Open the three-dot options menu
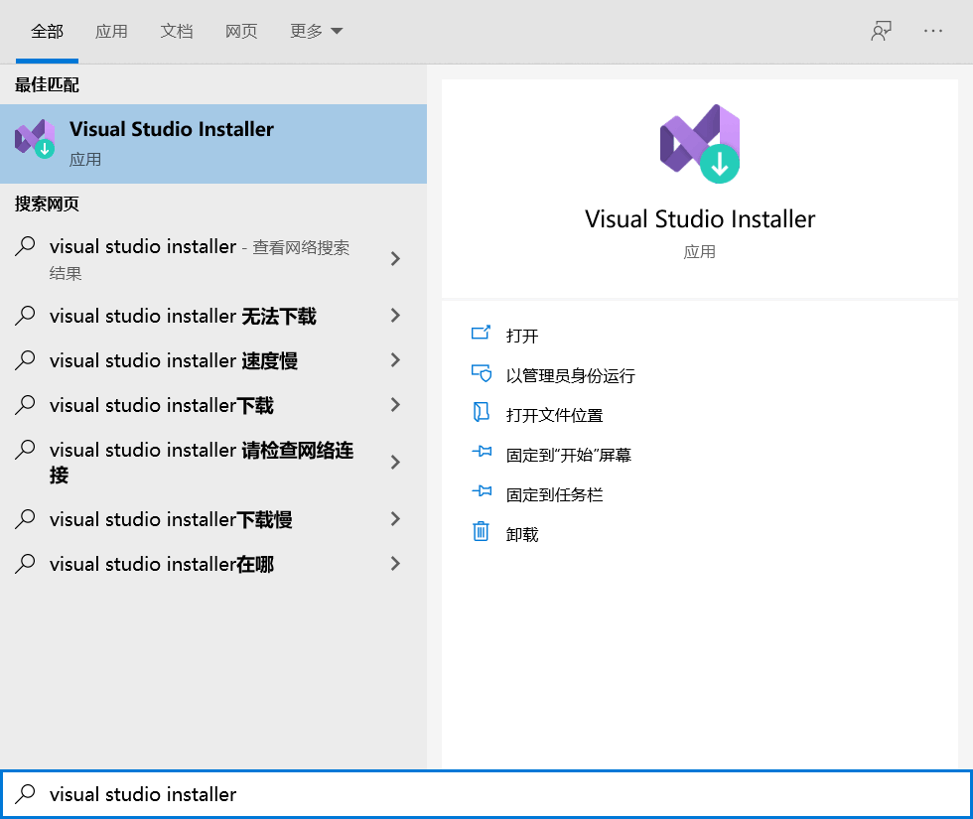Screen dimensions: 973x819 [932, 31]
